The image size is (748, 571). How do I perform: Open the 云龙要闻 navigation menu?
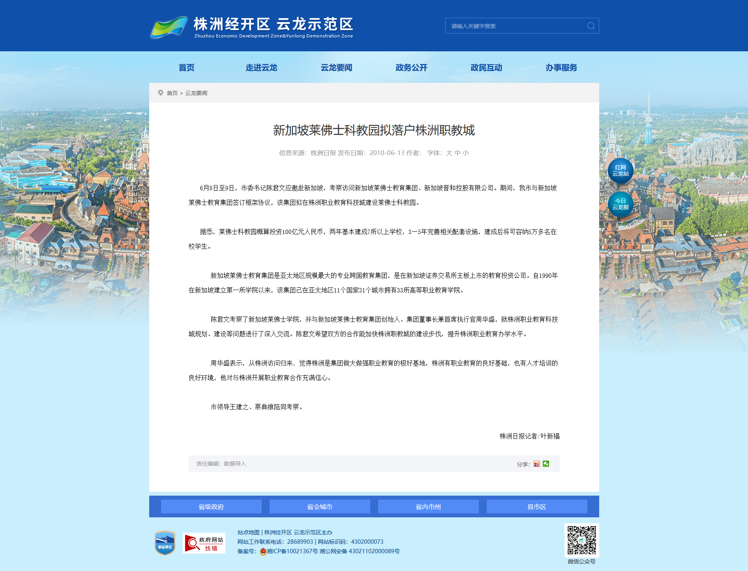[x=336, y=68]
